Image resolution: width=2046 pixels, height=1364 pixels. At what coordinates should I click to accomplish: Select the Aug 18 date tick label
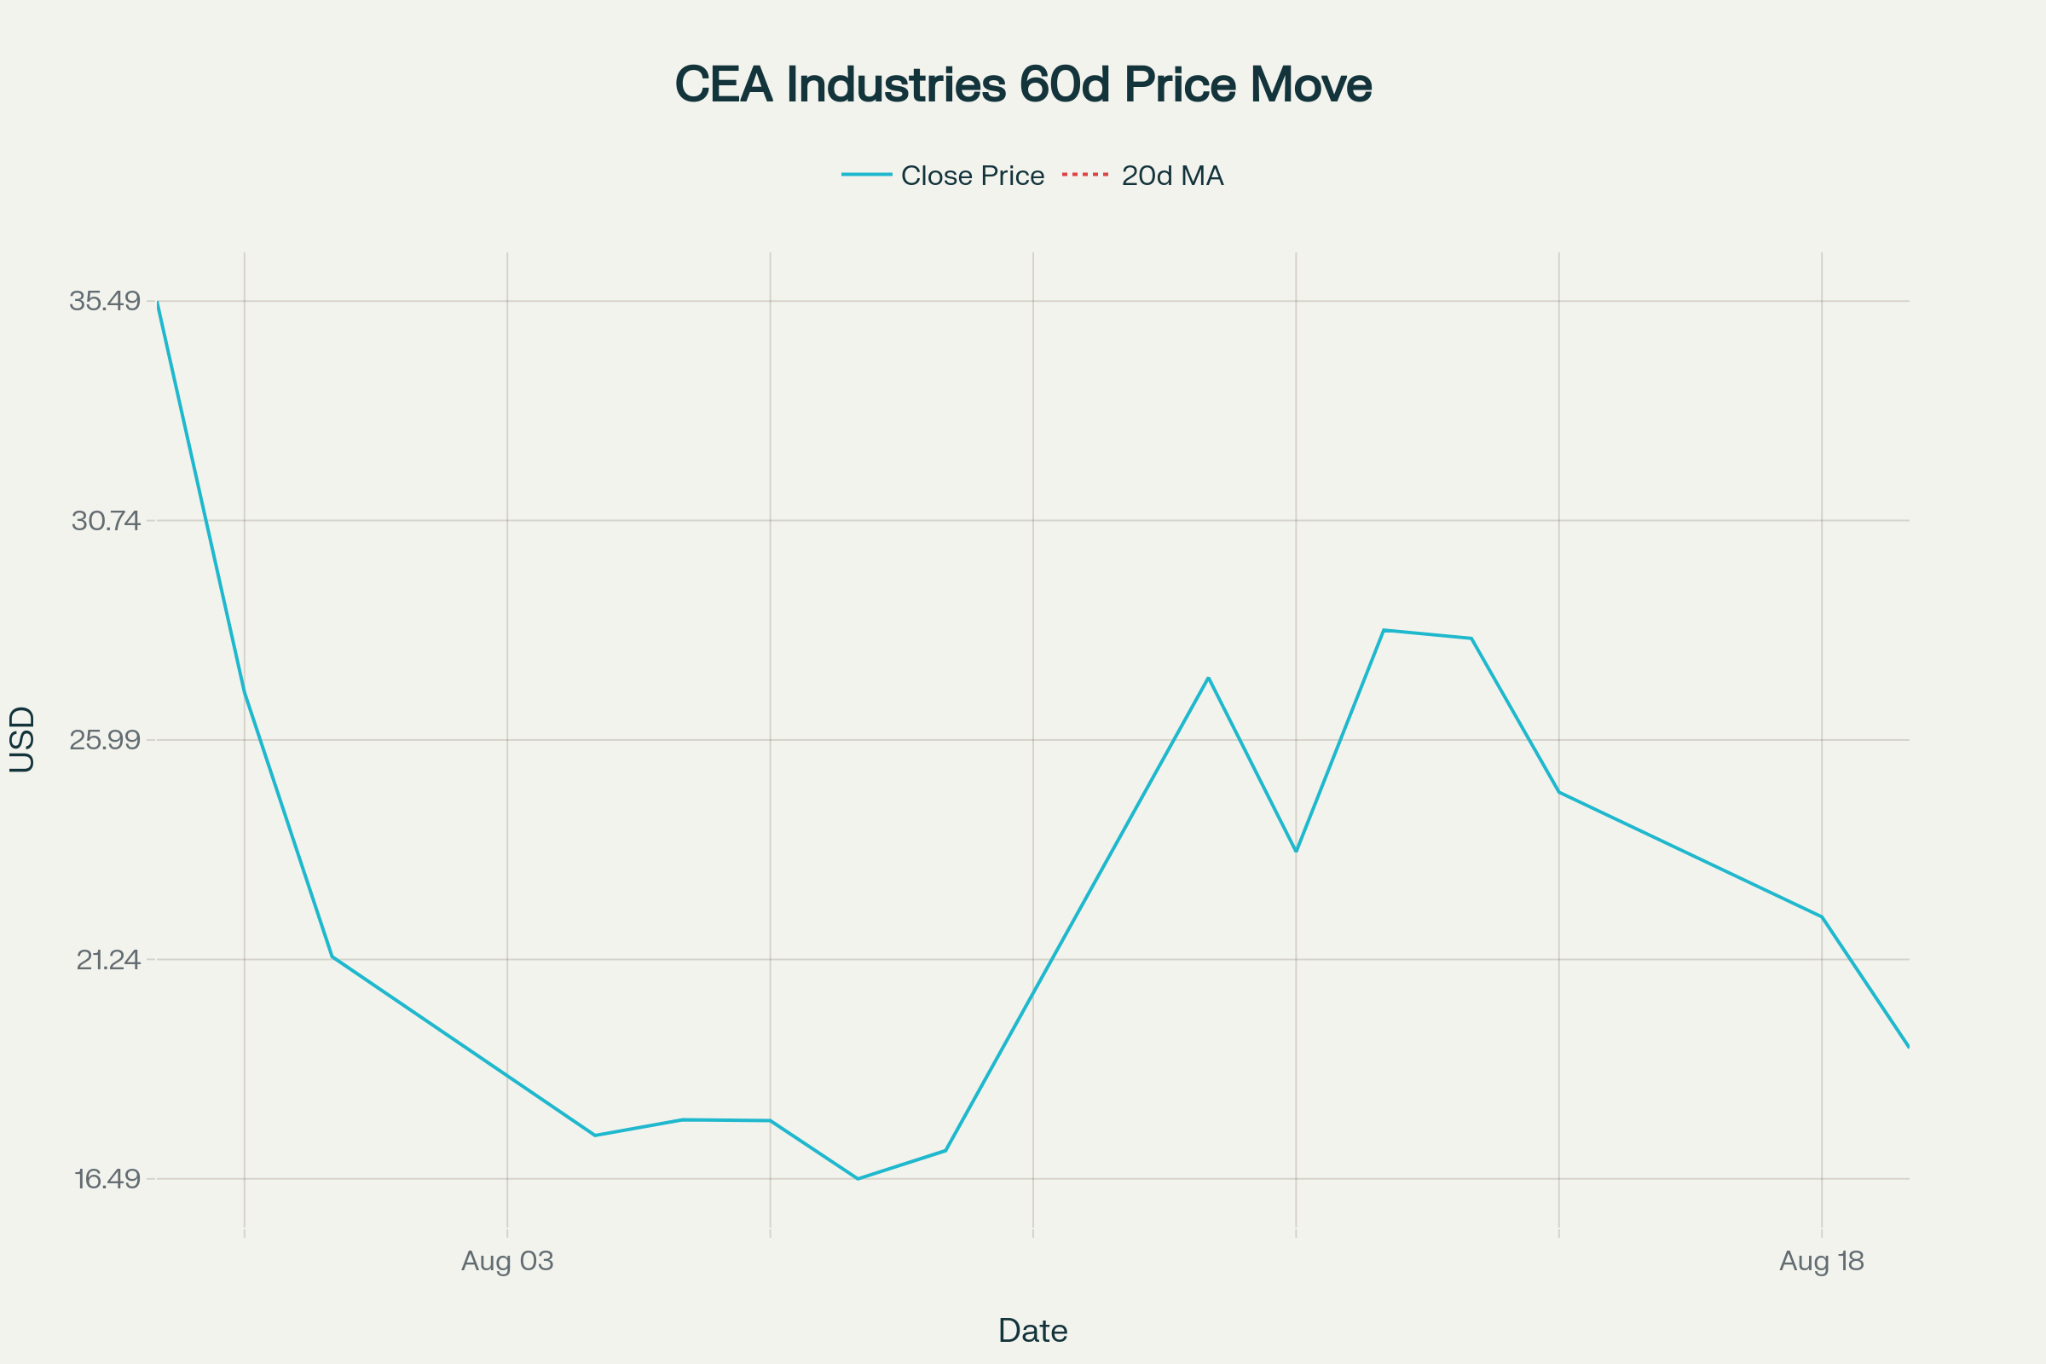pos(1822,1262)
